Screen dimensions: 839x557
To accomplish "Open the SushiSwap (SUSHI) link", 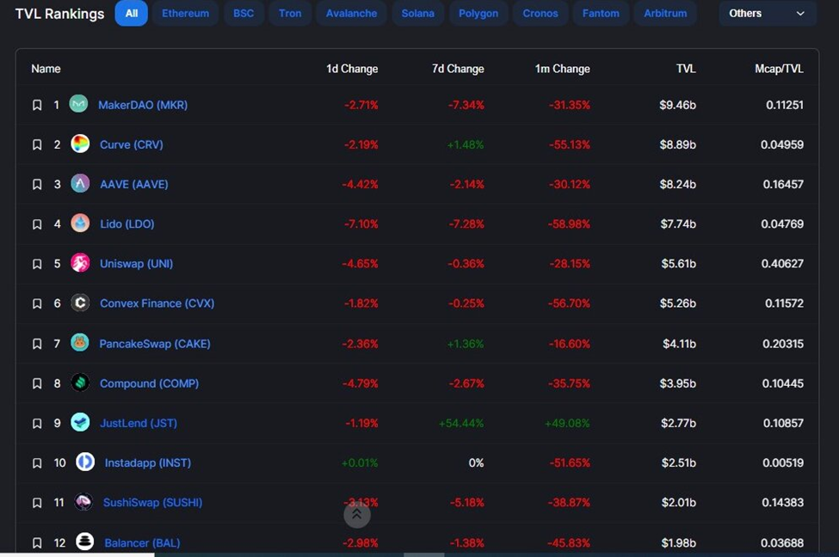I will pos(152,503).
